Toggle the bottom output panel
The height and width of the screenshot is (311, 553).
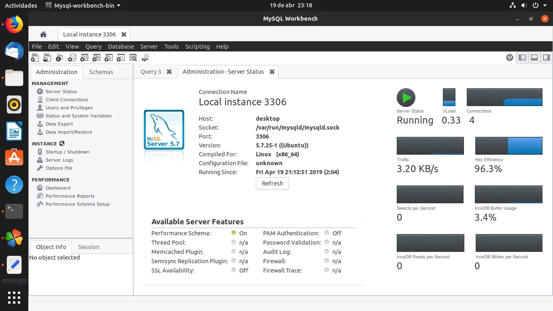(x=534, y=58)
